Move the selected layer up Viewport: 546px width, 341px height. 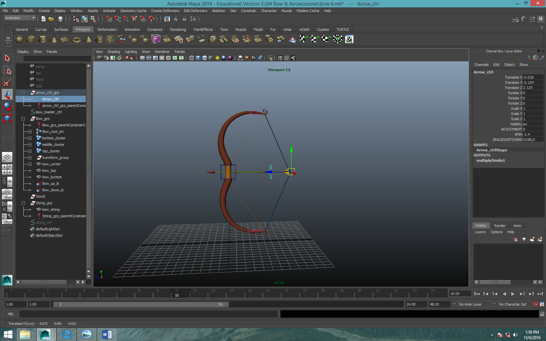pyautogui.click(x=515, y=239)
